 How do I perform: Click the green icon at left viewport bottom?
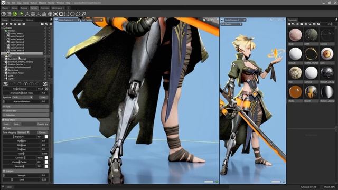tap(217, 182)
